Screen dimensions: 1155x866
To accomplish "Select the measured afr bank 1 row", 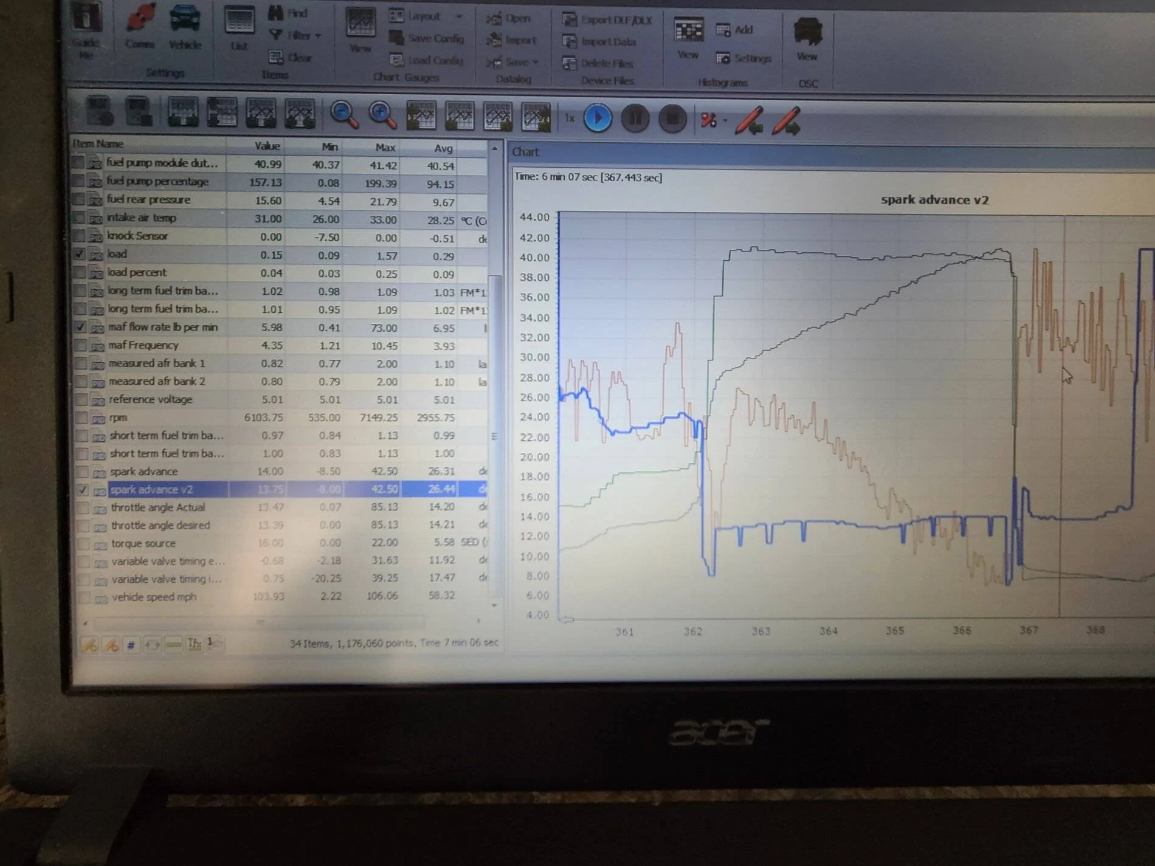I will pyautogui.click(x=282, y=363).
